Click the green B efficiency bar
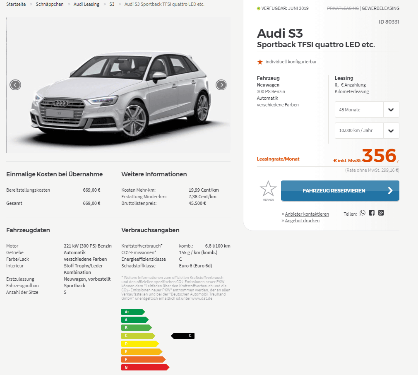 pos(137,328)
